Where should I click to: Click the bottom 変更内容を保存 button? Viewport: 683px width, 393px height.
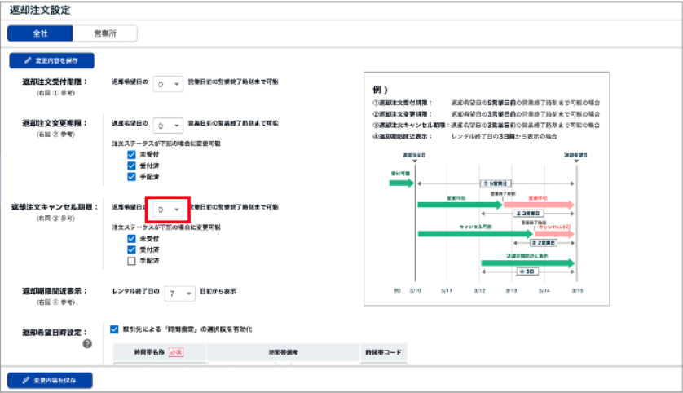point(51,380)
